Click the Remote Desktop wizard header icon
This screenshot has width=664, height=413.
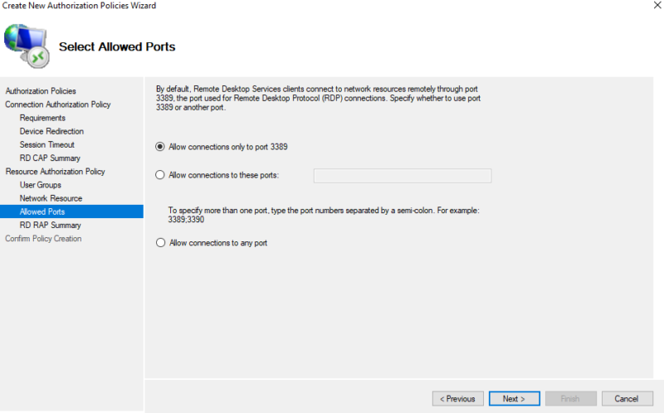[x=27, y=45]
